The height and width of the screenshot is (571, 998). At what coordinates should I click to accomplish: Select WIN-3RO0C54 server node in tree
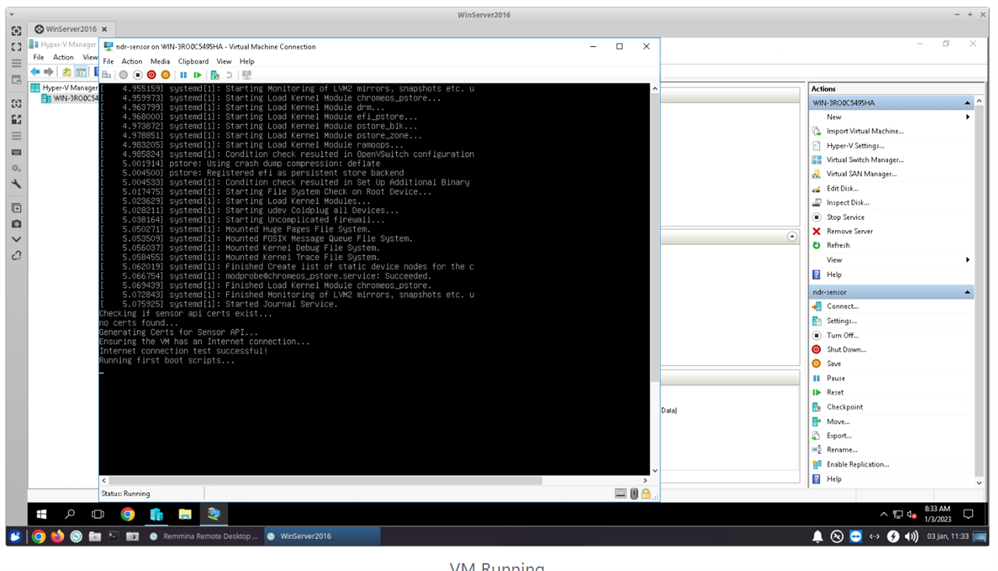(69, 98)
